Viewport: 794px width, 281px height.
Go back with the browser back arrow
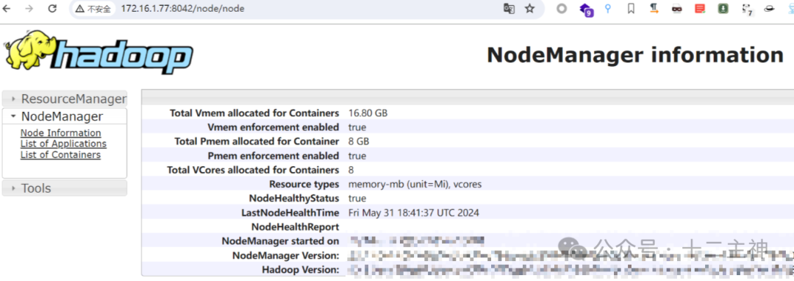[x=7, y=9]
